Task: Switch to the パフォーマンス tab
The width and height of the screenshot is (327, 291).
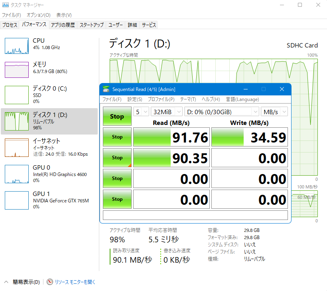Action: (x=34, y=24)
